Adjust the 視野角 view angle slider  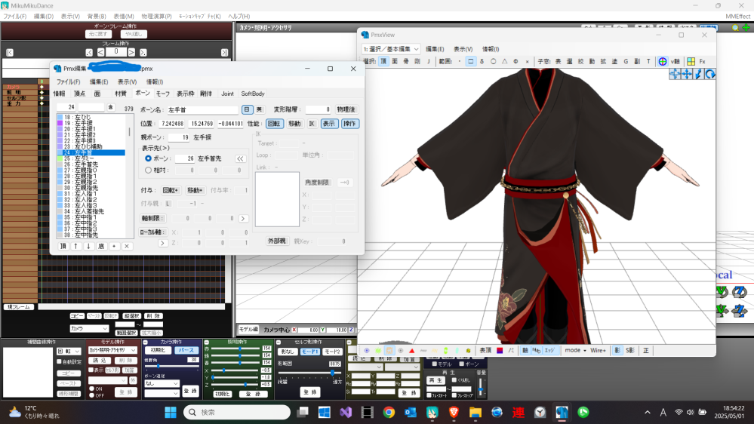click(x=171, y=367)
